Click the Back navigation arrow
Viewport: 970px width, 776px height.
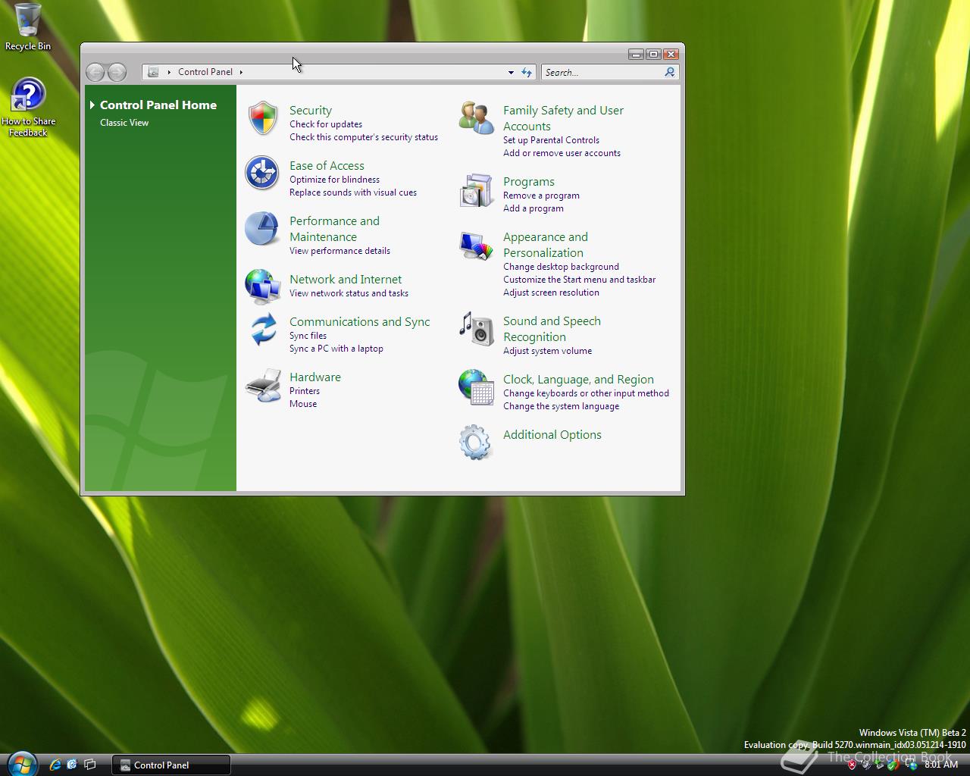pyautogui.click(x=95, y=72)
